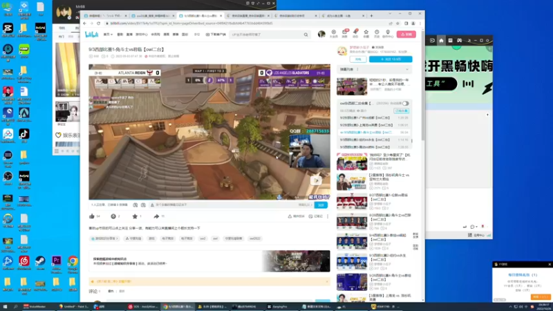Switch to second Chrome tab

tap(153, 16)
